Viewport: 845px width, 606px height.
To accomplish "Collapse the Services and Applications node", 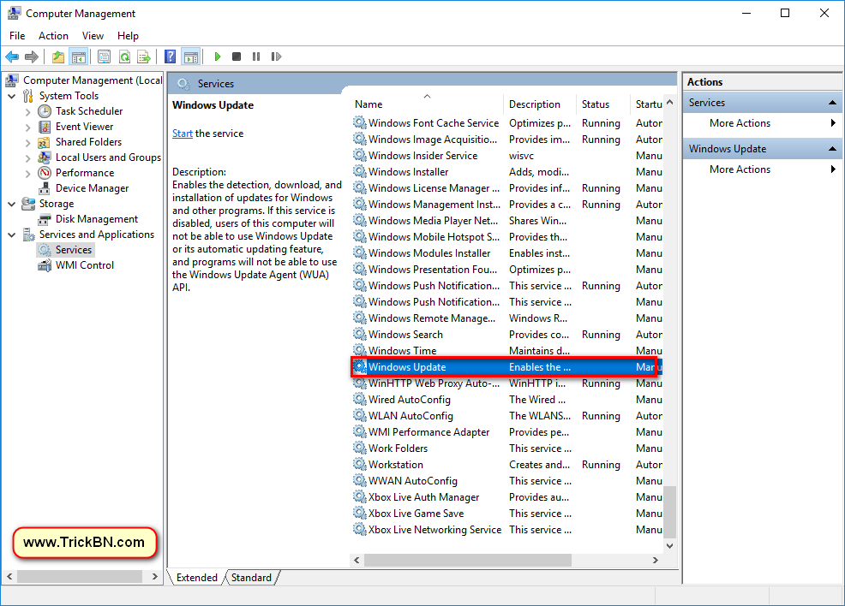I will coord(12,235).
